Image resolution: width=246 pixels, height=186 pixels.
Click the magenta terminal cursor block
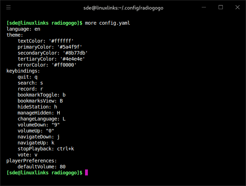click(x=86, y=173)
